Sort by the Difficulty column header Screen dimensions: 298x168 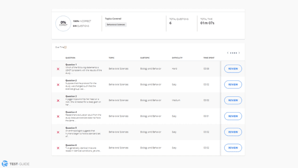click(x=177, y=58)
